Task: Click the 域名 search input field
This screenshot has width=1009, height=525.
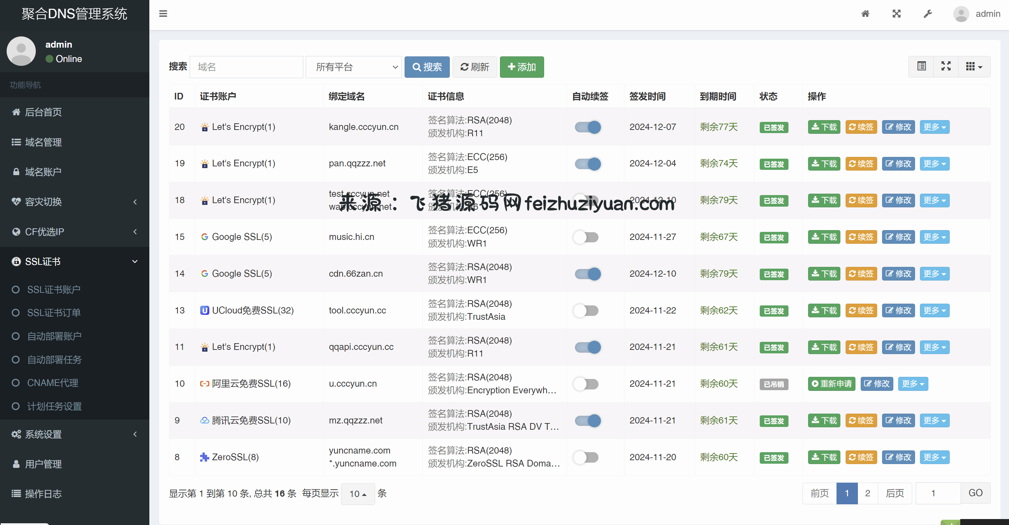Action: click(246, 67)
